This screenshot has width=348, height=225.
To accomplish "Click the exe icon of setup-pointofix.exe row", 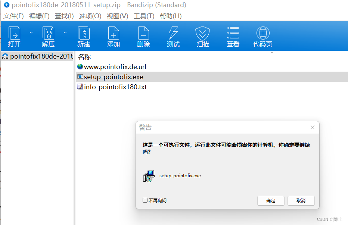I will tap(80, 77).
